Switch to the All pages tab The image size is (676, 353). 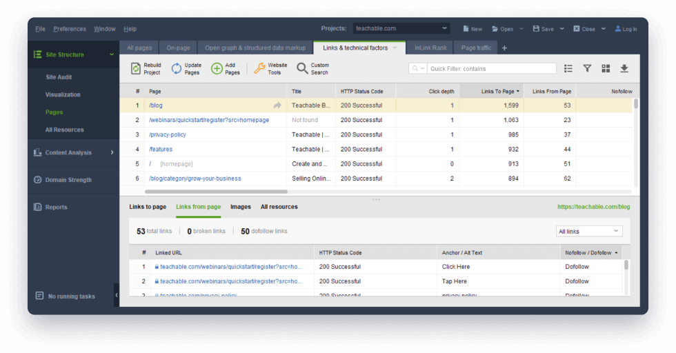(139, 48)
